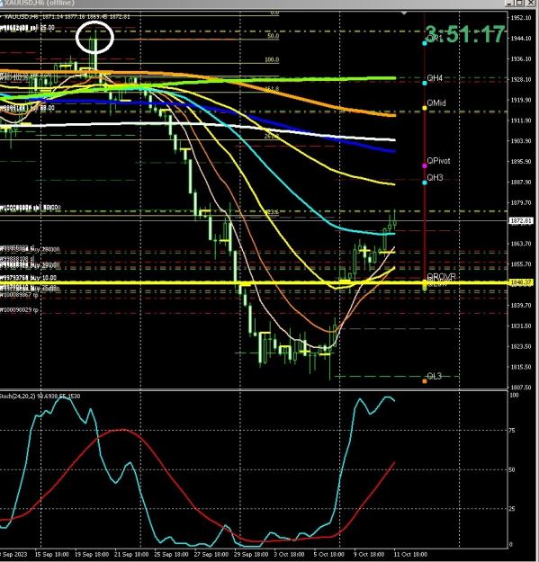Click the grey chart shift triangle marker
Image resolution: width=539 pixels, height=562 pixels.
[404, 13]
